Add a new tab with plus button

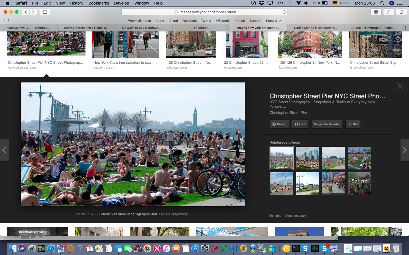(405, 28)
